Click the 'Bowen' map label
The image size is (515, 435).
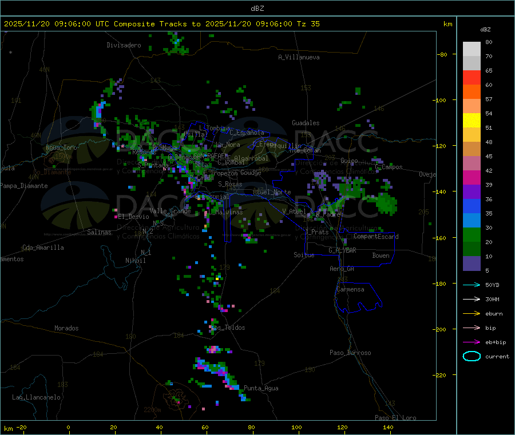381,256
